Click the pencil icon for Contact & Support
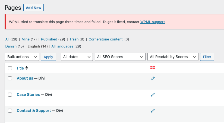This screenshot has width=224, height=123. click(153, 111)
